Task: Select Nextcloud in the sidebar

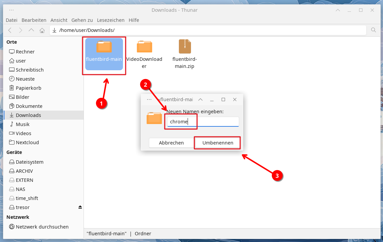Action: [x=27, y=143]
